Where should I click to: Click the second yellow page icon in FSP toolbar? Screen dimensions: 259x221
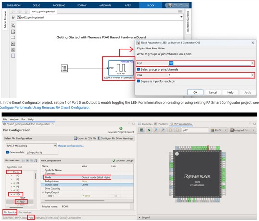pyautogui.click(x=177, y=130)
